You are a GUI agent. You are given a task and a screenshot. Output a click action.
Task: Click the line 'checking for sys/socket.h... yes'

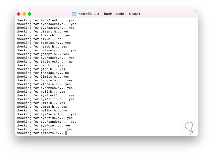[x=46, y=24]
